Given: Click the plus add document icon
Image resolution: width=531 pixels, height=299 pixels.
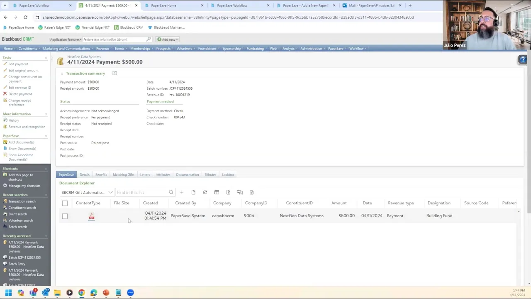Looking at the screenshot, I should tap(182, 192).
